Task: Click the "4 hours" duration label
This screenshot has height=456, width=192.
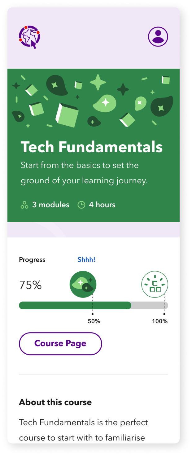Action: [x=102, y=205]
